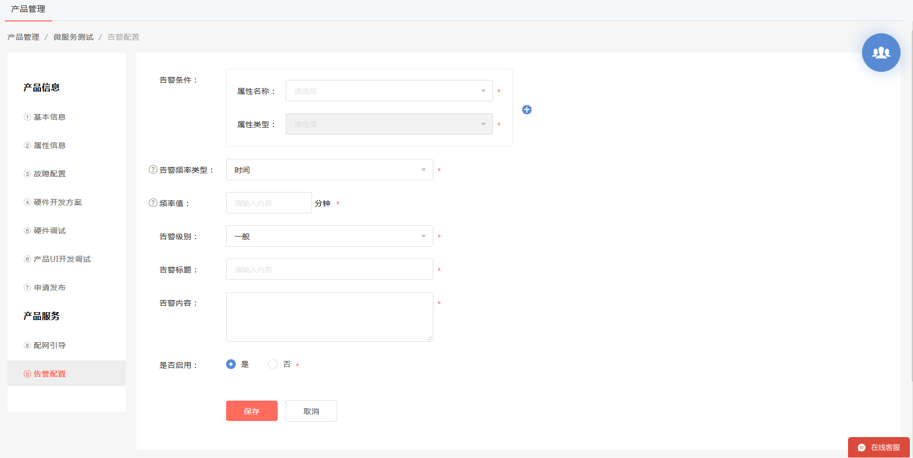913x458 pixels.
Task: Switch to the 产品管理 top tab
Action: click(x=28, y=9)
